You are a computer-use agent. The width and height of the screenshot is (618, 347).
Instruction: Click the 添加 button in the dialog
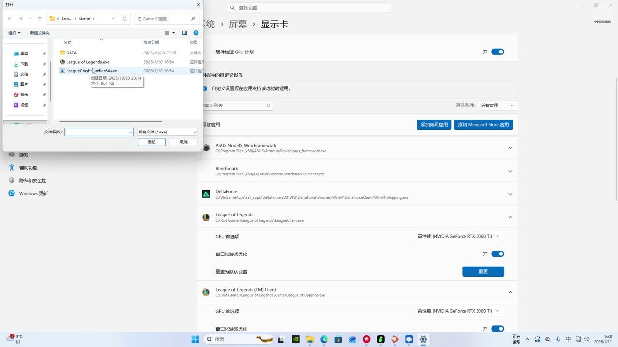(152, 142)
